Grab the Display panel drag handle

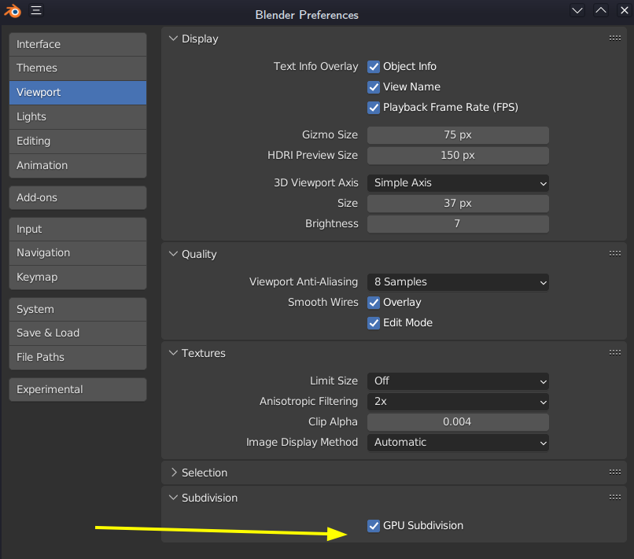point(615,38)
